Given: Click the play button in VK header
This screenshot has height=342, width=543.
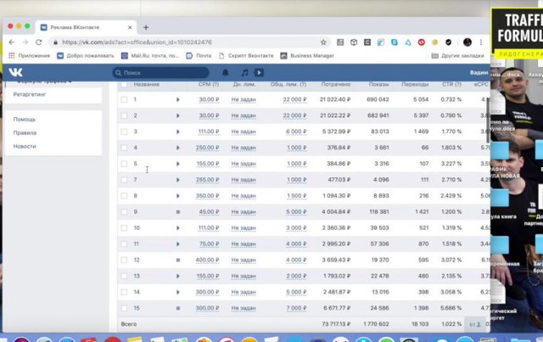Looking at the screenshot, I should 259,73.
